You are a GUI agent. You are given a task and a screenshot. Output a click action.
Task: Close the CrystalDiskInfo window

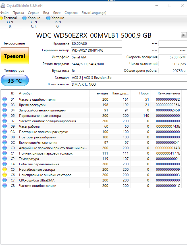[x=183, y=5]
